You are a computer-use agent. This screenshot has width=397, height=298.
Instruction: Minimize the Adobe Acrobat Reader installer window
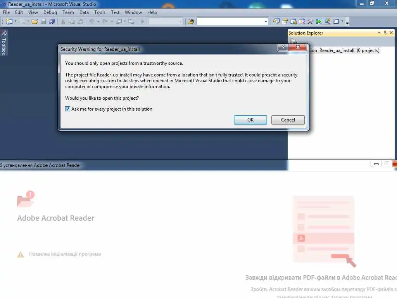tap(376, 164)
